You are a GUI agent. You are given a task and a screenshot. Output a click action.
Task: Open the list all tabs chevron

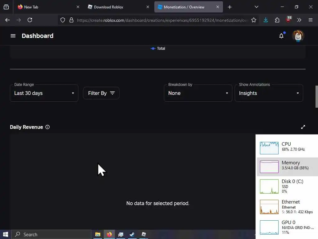tap(256, 7)
